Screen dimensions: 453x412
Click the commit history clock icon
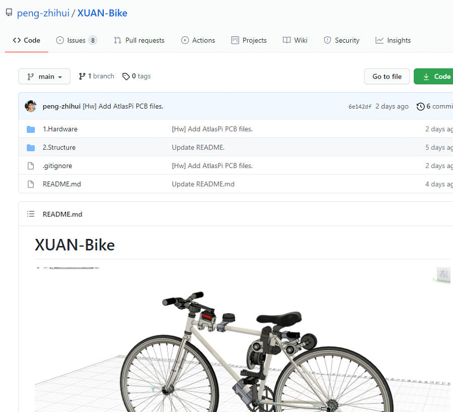click(x=420, y=107)
